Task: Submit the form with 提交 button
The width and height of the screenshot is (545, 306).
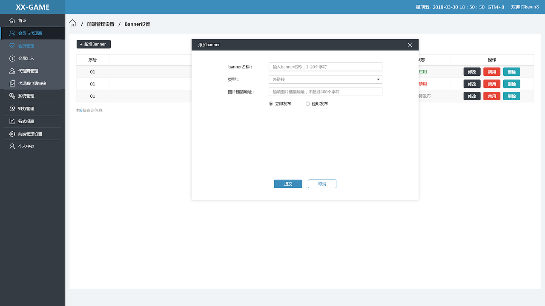Action: pos(288,184)
